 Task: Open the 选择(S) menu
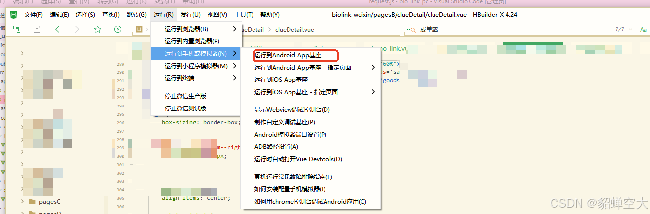85,15
